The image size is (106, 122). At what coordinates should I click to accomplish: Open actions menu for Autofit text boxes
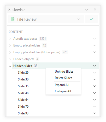point(95,39)
